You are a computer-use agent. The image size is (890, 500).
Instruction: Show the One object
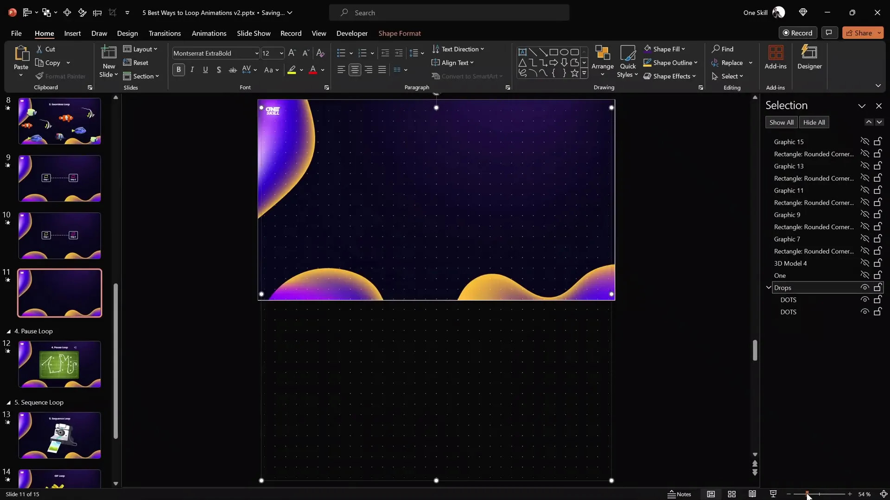coord(865,275)
